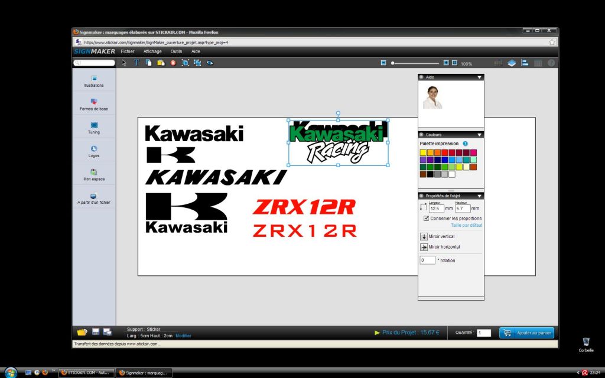The image size is (605, 378).
Task: Open the Affichage menu
Action: coord(152,51)
